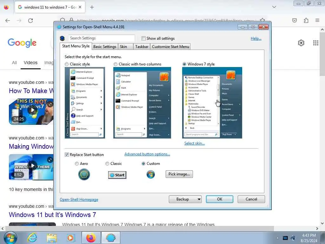The width and height of the screenshot is (325, 244).
Task: Launch Windows Media Player from the taskbar
Action: (70, 238)
